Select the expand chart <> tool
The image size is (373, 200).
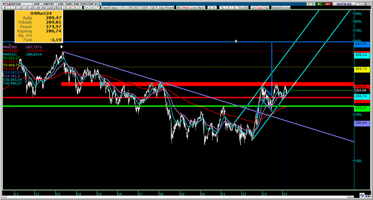pos(92,7)
